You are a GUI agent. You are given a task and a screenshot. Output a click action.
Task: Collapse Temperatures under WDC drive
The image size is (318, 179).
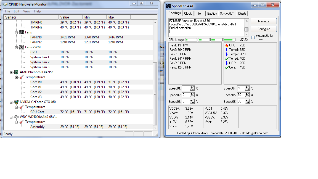coord(17,122)
